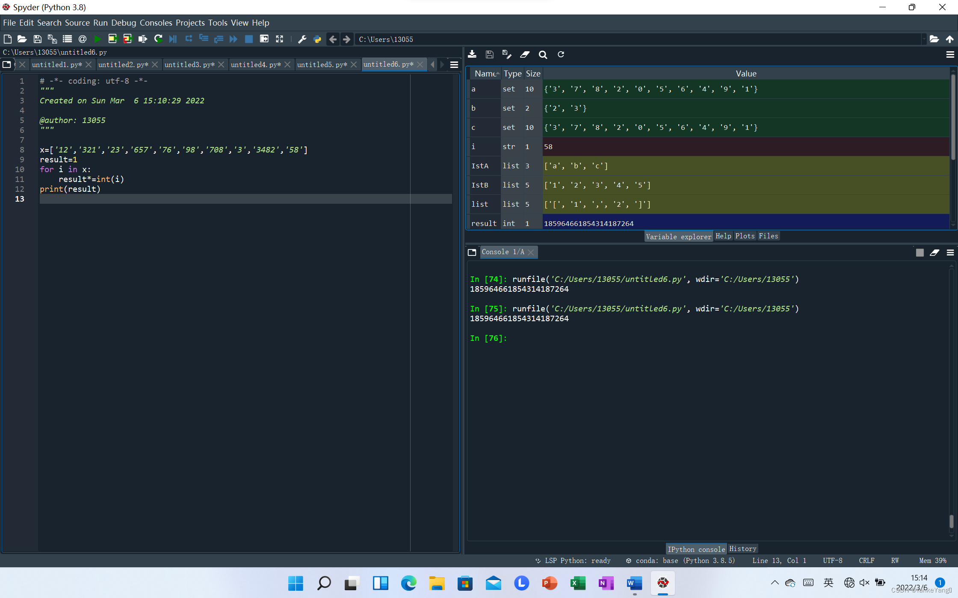Viewport: 958px width, 598px height.
Task: Open PYTHONPATH manager Python icon
Action: [x=317, y=39]
